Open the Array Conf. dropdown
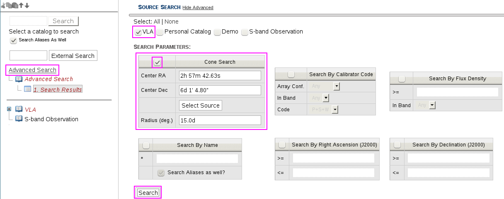Screen dimensions: 504x199 click(x=337, y=86)
